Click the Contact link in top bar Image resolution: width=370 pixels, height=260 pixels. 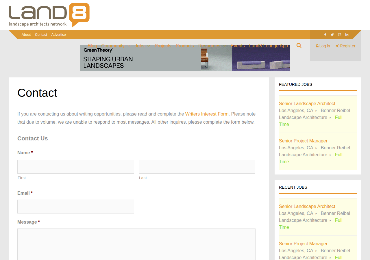click(x=41, y=35)
